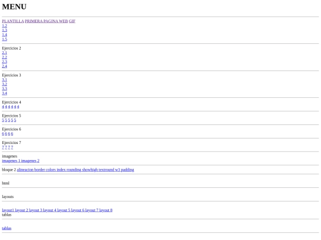Open exercise 2.2 link
This screenshot has width=321, height=240.
5,57
